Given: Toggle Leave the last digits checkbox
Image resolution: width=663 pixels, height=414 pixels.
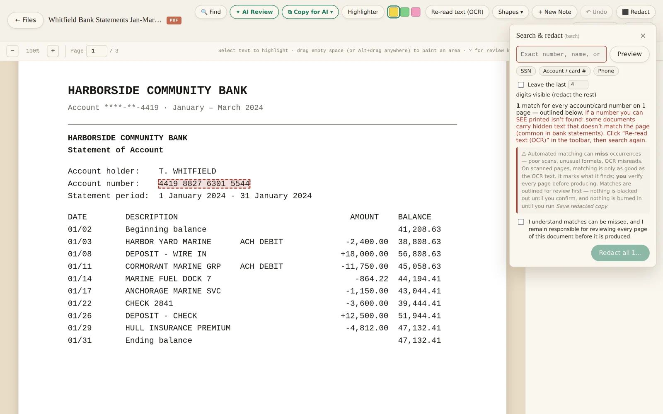Looking at the screenshot, I should pos(521,85).
